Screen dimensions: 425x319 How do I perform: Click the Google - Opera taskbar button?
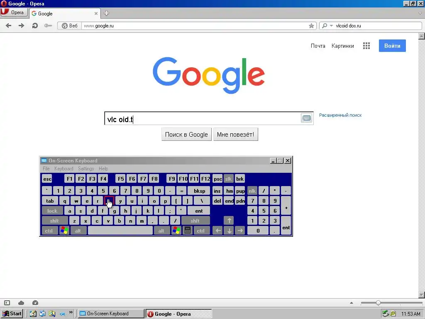pyautogui.click(x=179, y=314)
